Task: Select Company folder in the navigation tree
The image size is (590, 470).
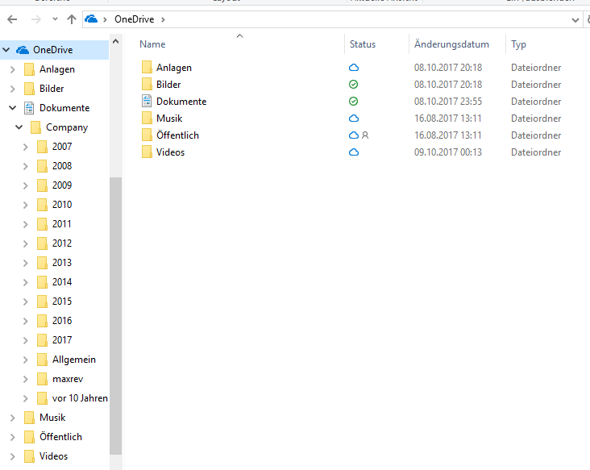Action: [67, 127]
